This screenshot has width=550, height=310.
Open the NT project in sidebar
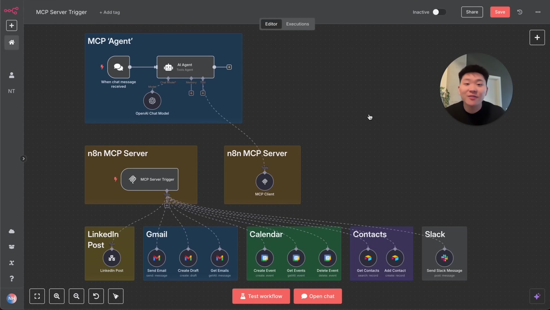pyautogui.click(x=12, y=91)
